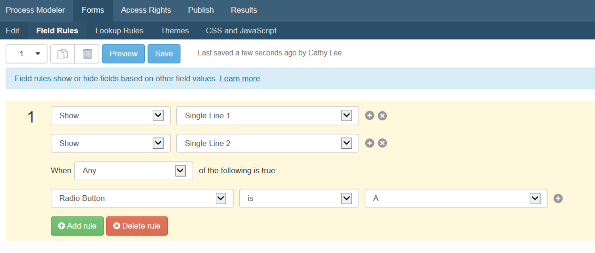The width and height of the screenshot is (595, 253).
Task: Click the copy rule icon
Action: (x=63, y=54)
